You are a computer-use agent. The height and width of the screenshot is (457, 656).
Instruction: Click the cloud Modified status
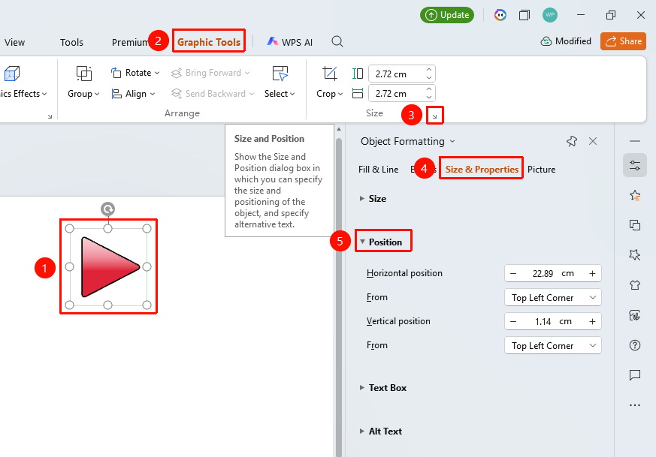(566, 41)
